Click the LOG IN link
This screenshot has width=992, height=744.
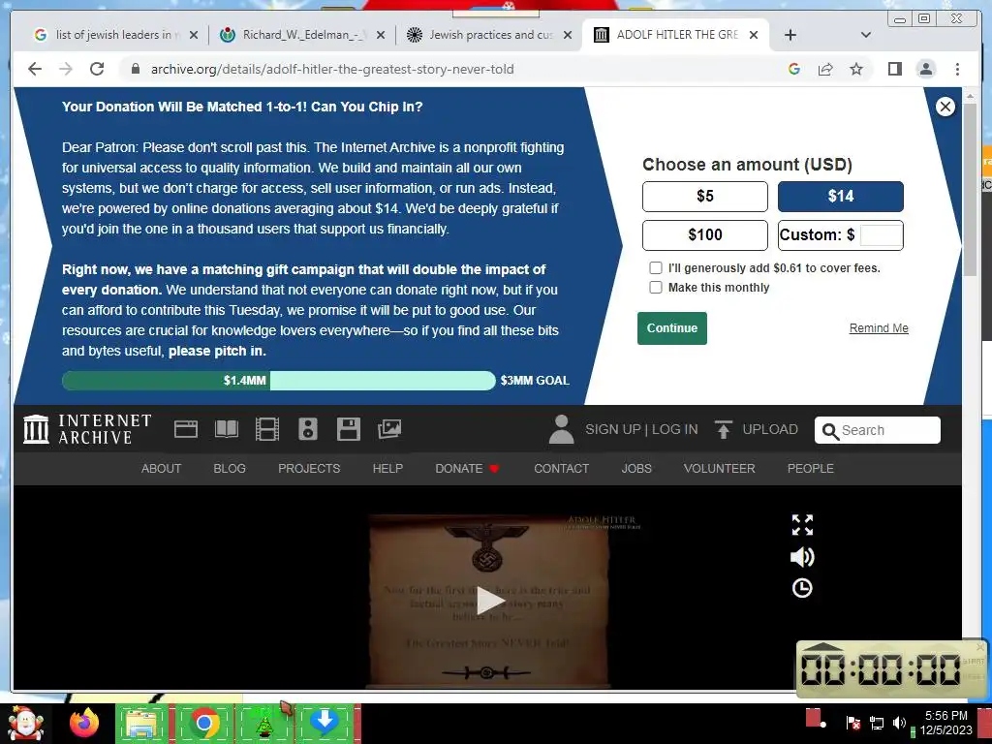(675, 429)
